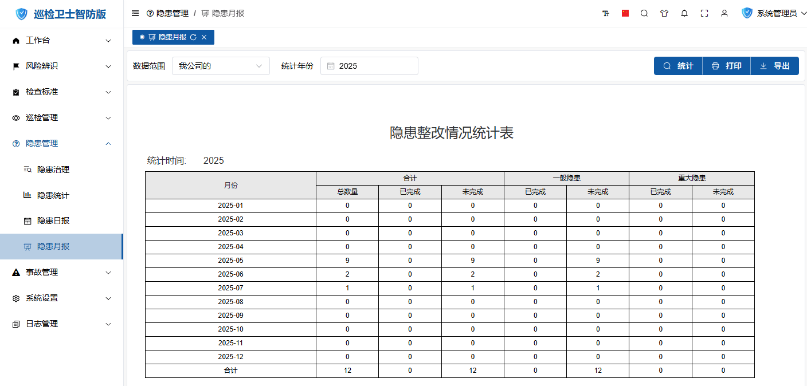Open the theme shirt icon
The width and height of the screenshot is (807, 386).
(x=664, y=13)
